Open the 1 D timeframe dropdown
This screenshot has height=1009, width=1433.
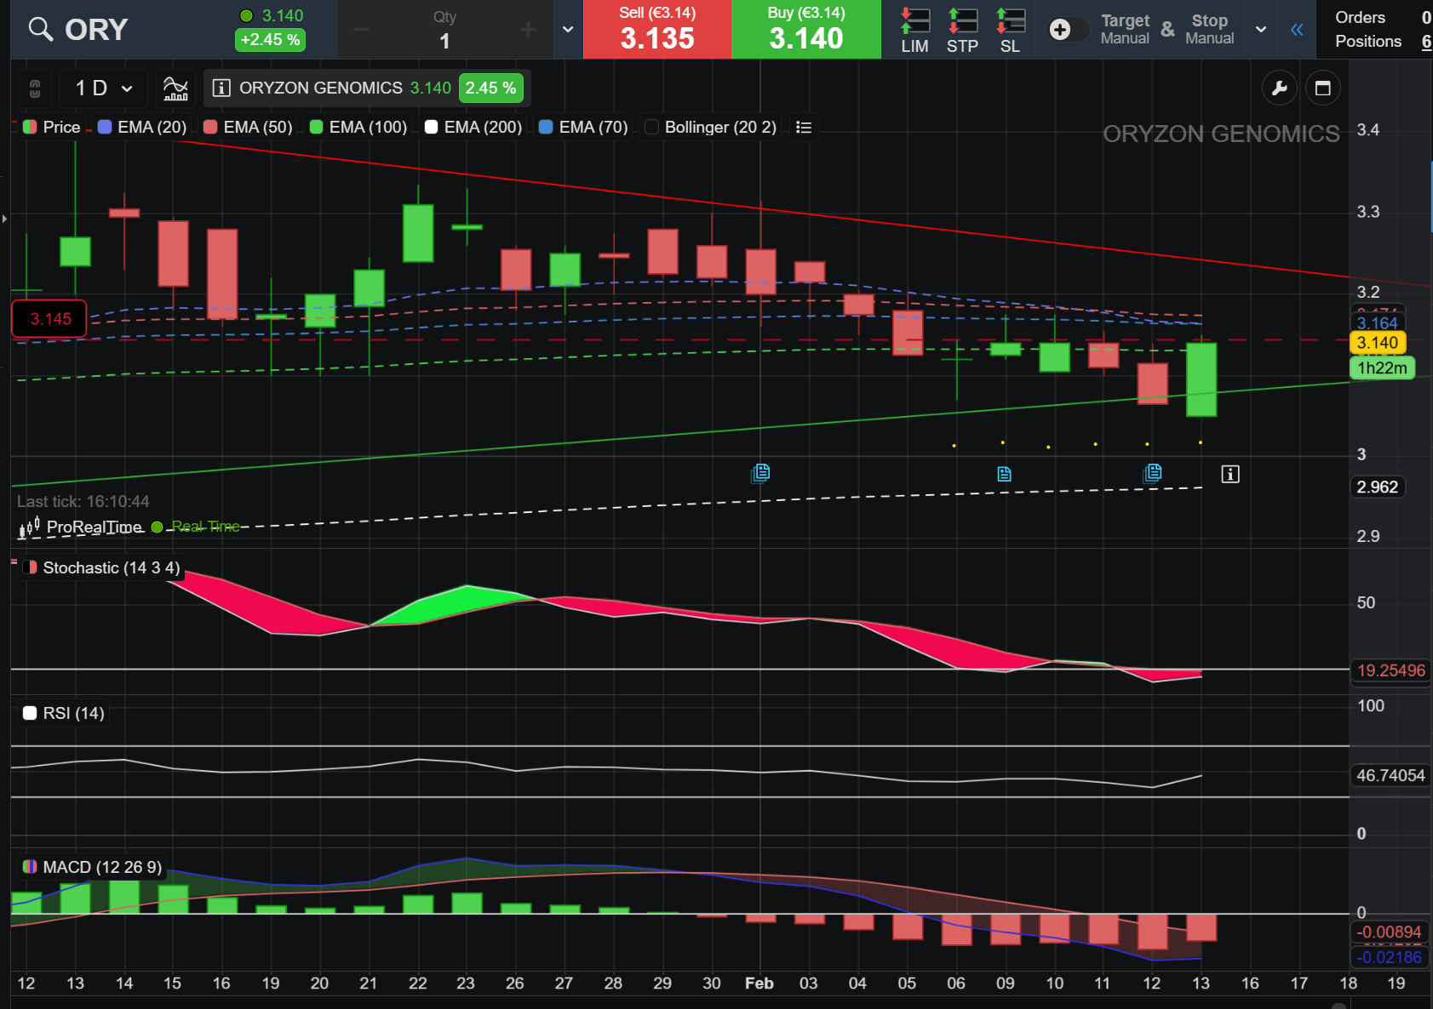(x=103, y=88)
